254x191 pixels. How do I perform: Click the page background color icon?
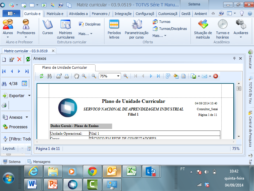coord(176,76)
